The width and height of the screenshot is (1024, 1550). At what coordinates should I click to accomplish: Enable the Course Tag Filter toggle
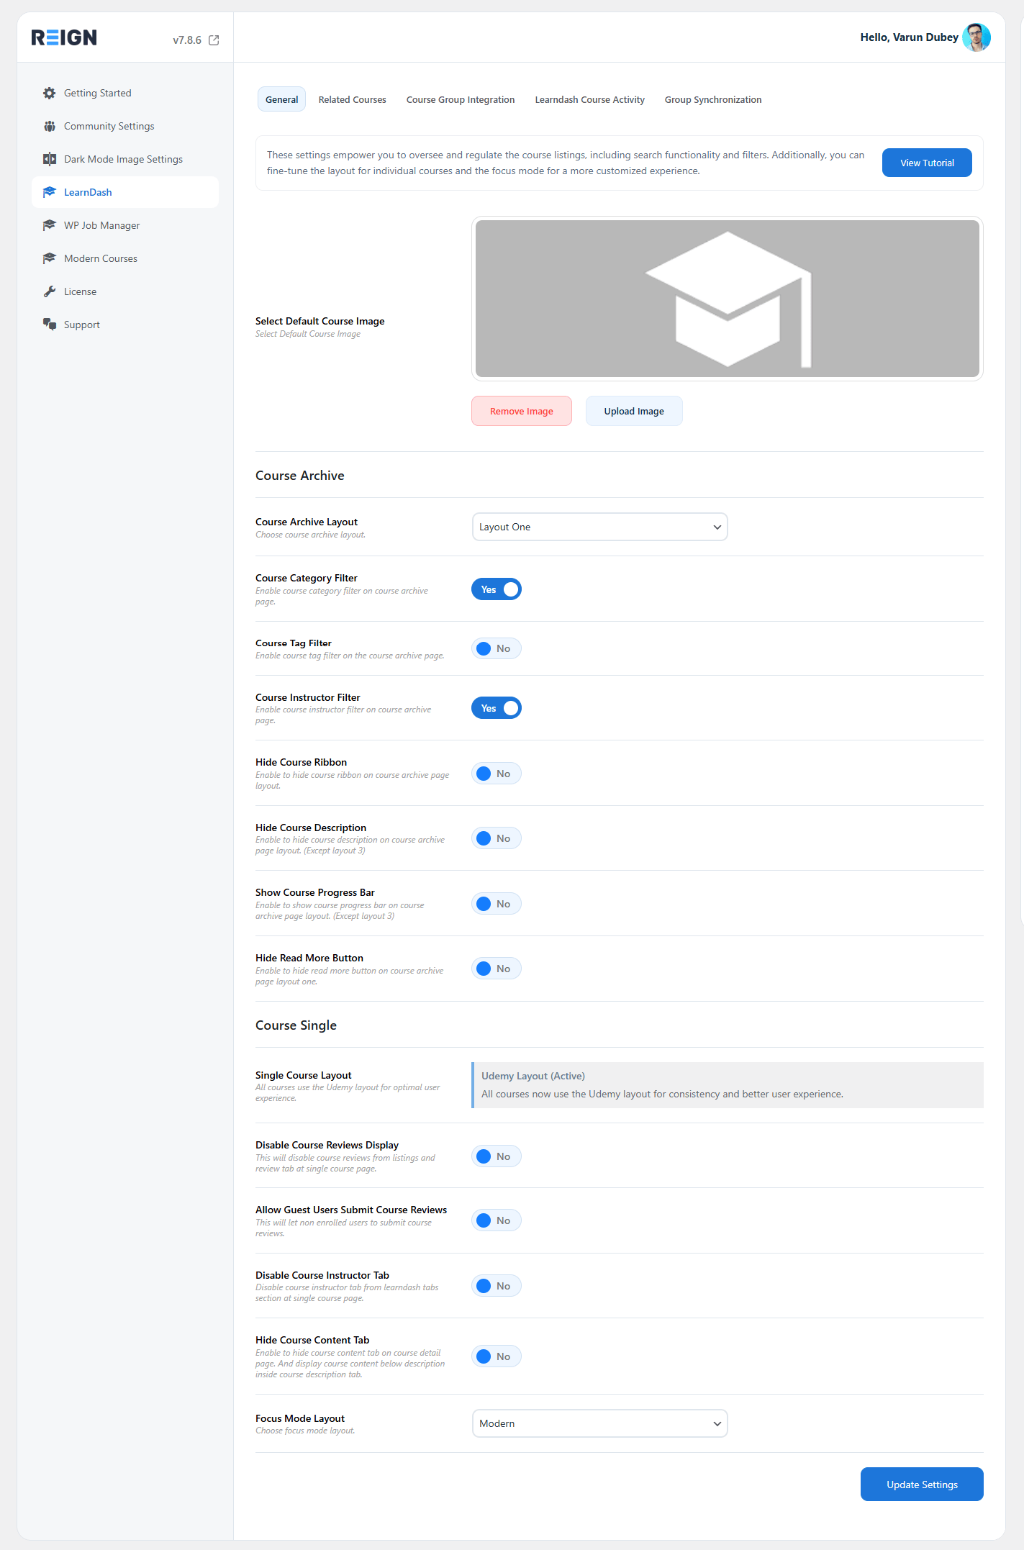[x=497, y=648]
